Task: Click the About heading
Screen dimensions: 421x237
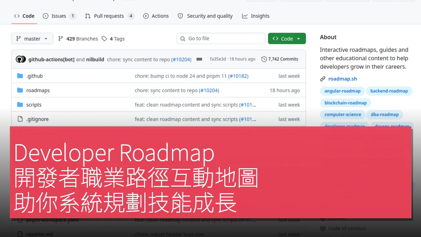Action: point(328,37)
